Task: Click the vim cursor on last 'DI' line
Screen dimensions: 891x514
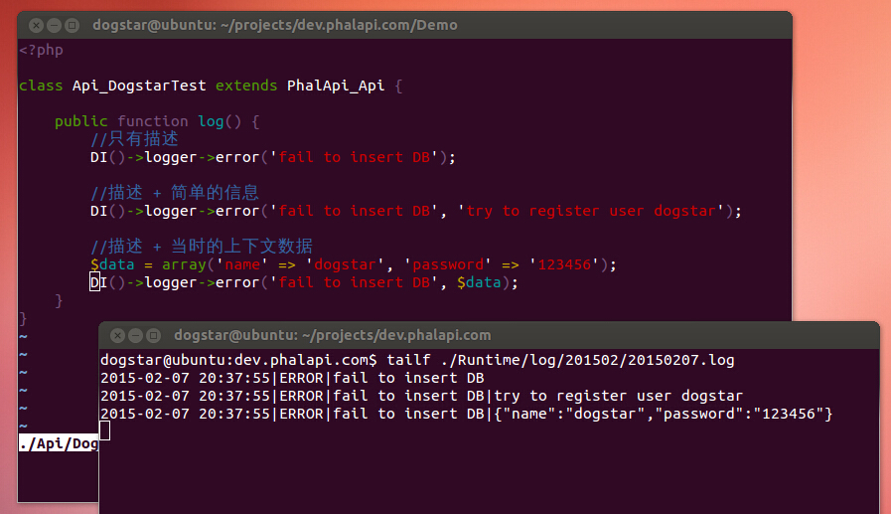Action: point(94,282)
